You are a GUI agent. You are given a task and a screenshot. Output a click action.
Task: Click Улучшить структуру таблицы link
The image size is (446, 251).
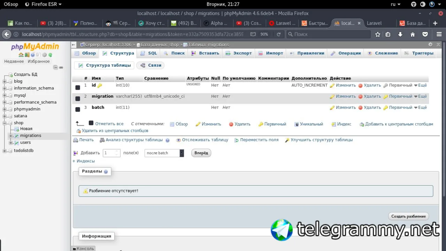318,140
